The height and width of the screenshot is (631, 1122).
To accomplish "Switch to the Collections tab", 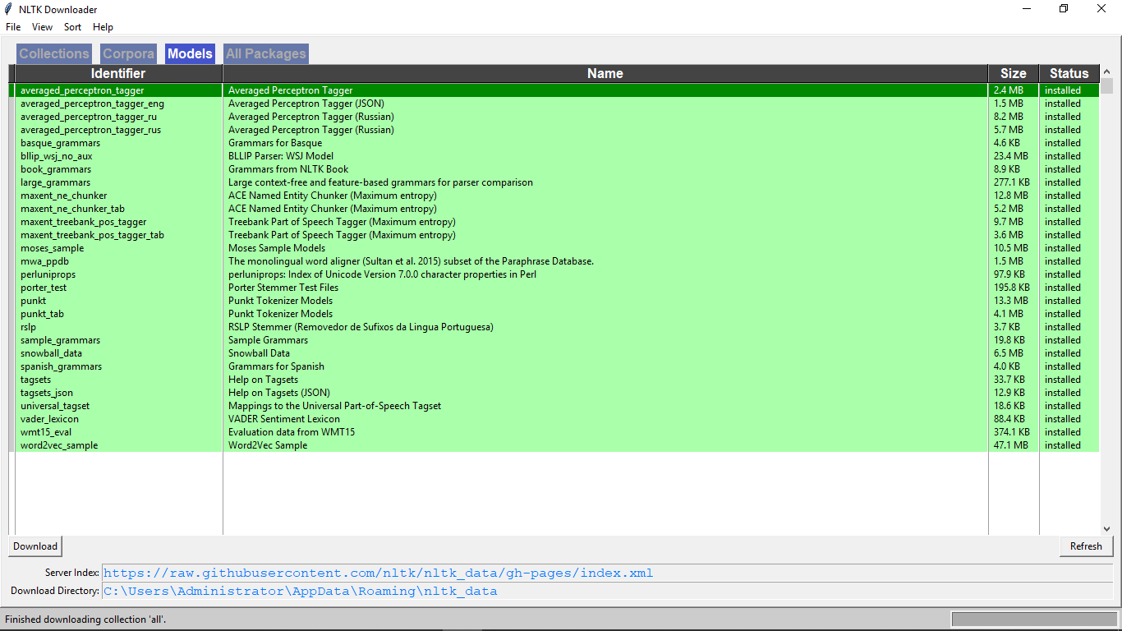I will tap(54, 53).
